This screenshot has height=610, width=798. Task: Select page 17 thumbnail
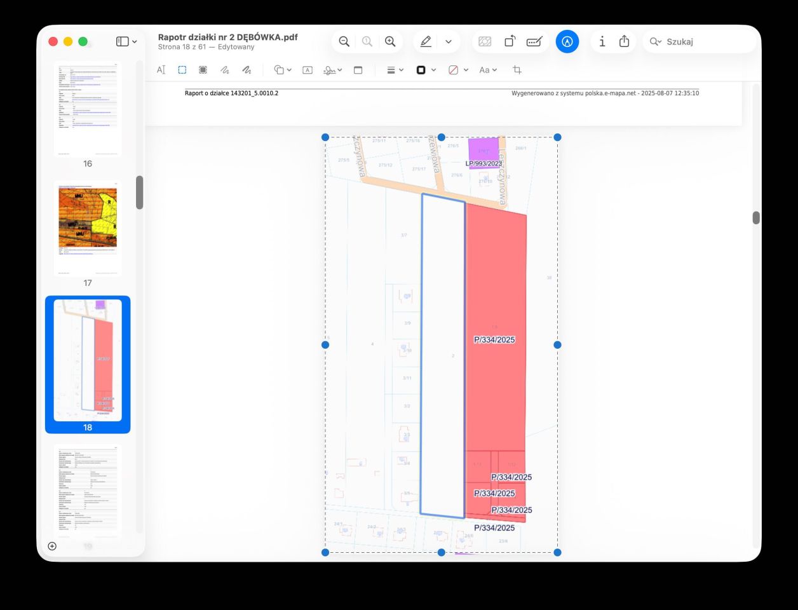click(x=88, y=228)
